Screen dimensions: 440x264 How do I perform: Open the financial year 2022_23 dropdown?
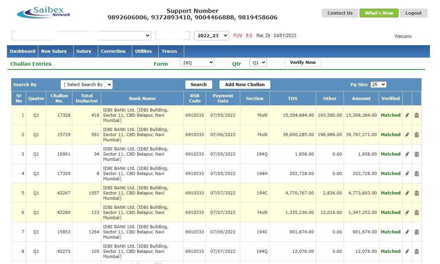click(211, 35)
